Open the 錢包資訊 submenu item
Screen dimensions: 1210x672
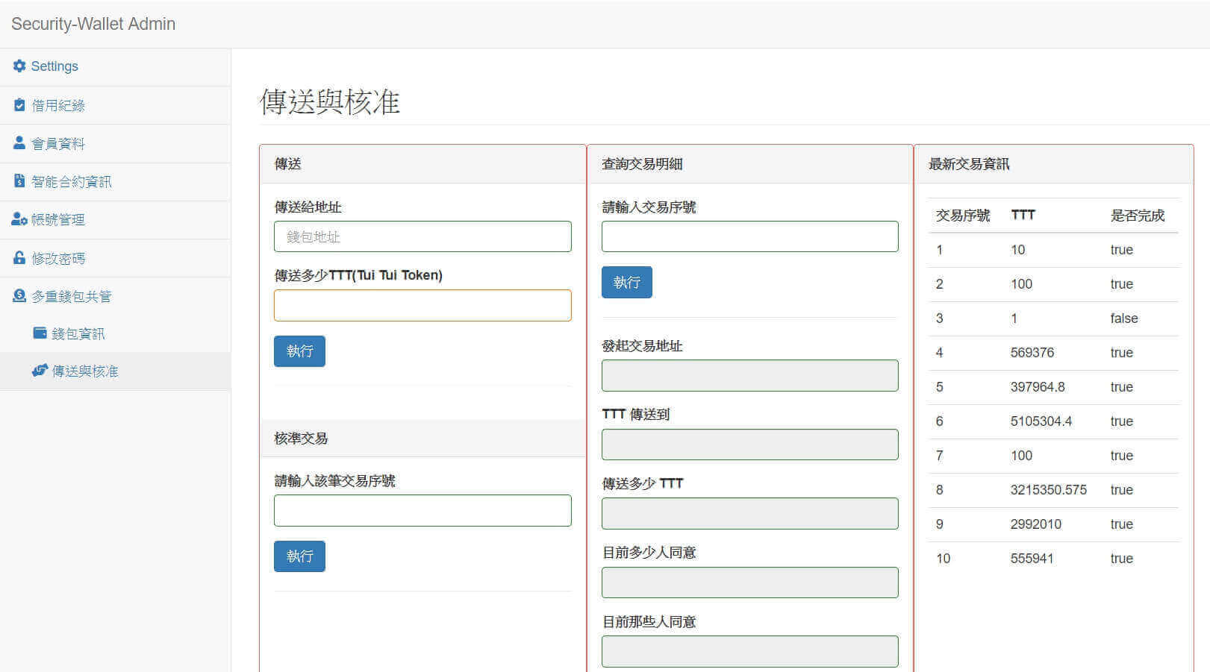tap(78, 333)
